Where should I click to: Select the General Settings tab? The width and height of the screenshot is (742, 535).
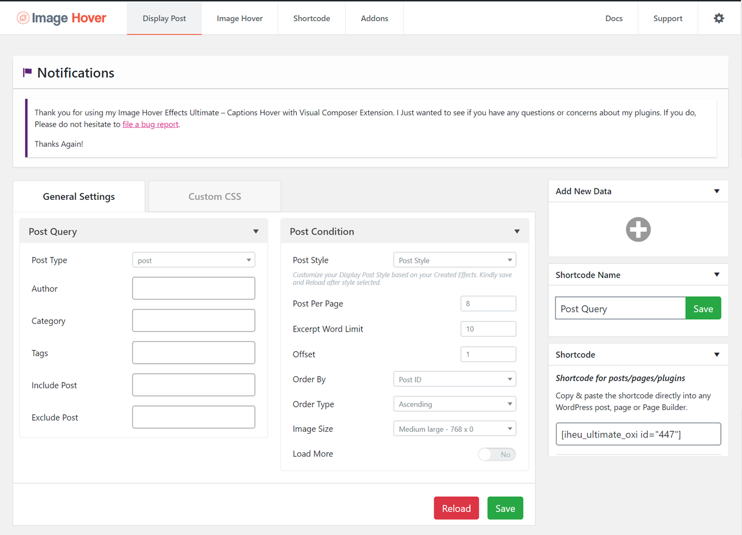tap(79, 196)
